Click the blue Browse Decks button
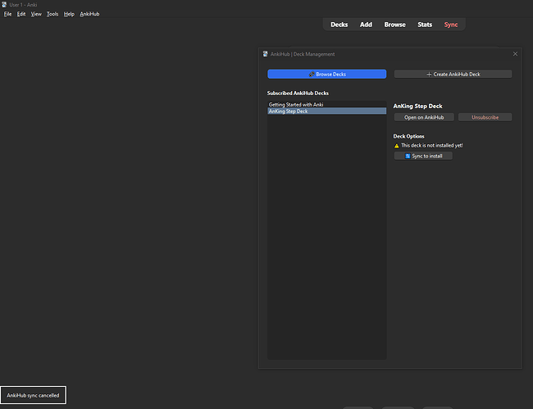The width and height of the screenshot is (533, 409). point(326,74)
